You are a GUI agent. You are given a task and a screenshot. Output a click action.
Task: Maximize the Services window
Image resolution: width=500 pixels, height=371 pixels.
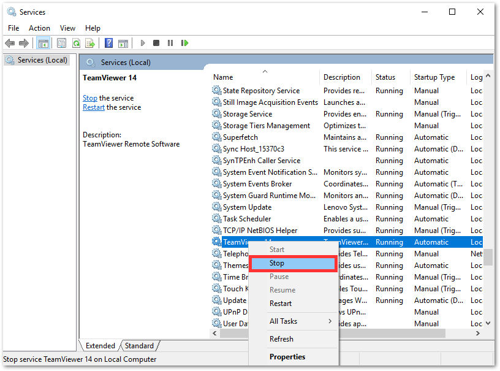(452, 12)
